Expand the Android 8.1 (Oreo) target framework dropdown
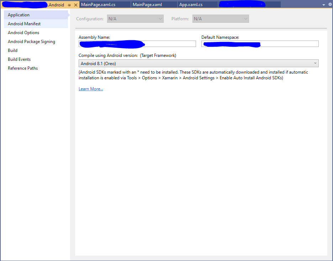Viewport: 333px width, 261px height. pyautogui.click(x=199, y=63)
